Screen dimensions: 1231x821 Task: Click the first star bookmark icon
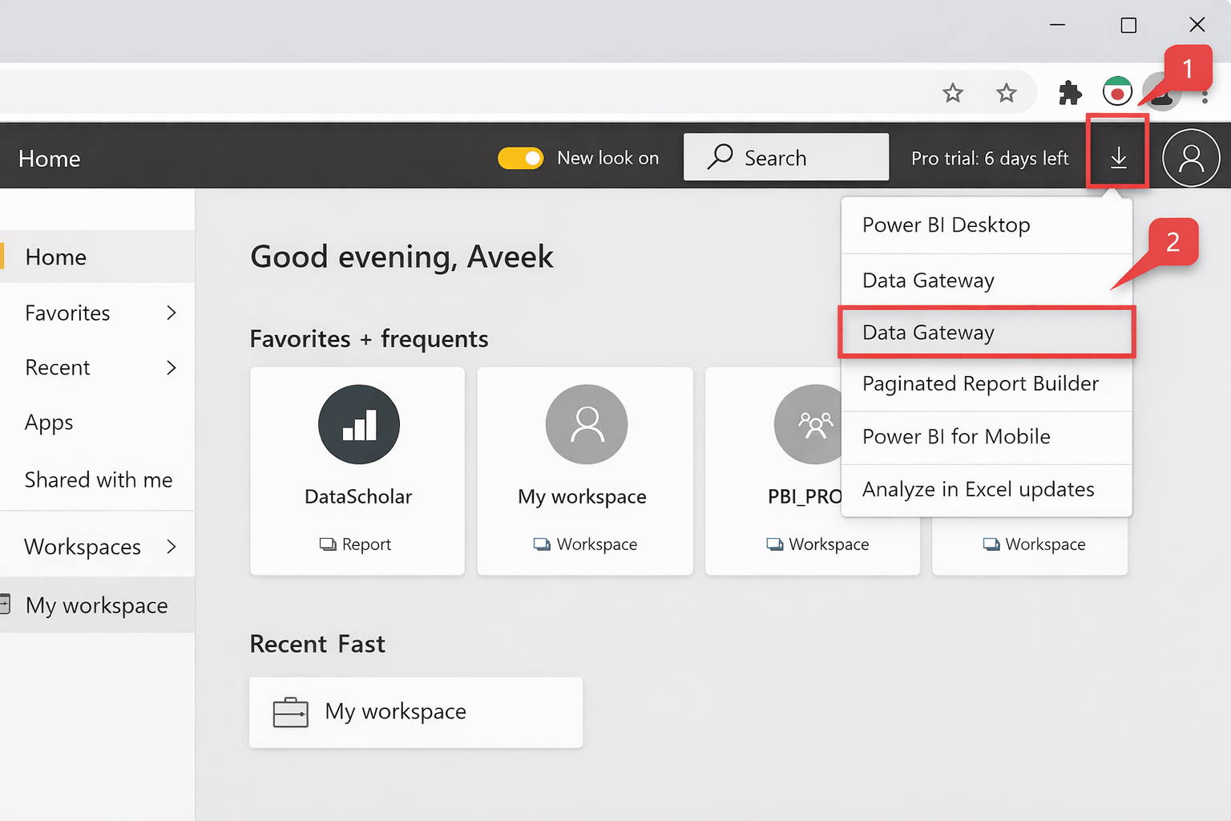click(952, 93)
